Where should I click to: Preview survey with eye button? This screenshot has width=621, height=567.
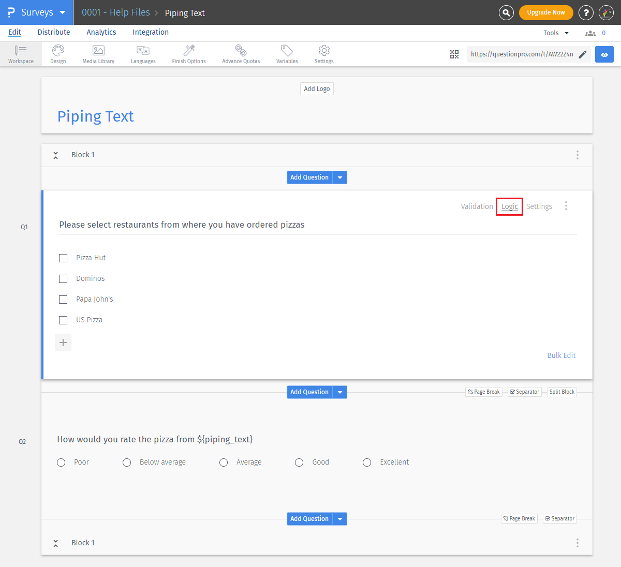(x=604, y=54)
